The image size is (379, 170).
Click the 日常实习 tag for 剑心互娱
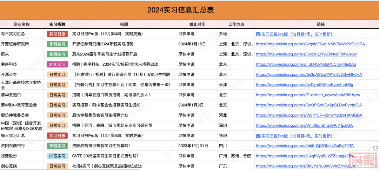click(x=57, y=166)
